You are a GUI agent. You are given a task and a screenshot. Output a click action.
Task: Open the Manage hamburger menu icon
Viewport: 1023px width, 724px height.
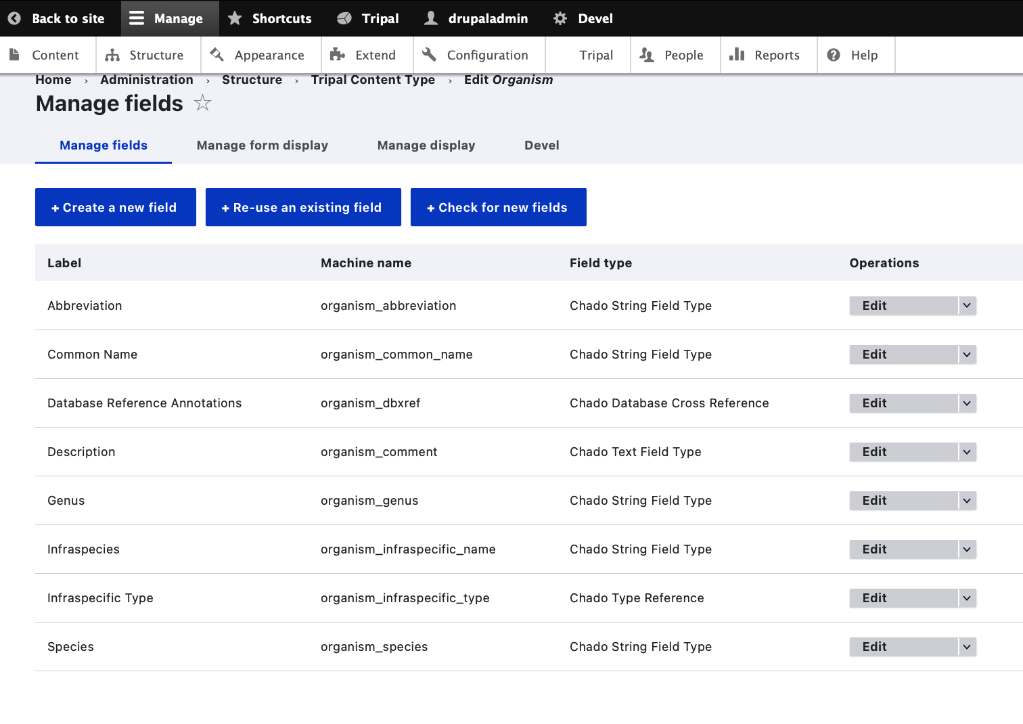point(137,18)
